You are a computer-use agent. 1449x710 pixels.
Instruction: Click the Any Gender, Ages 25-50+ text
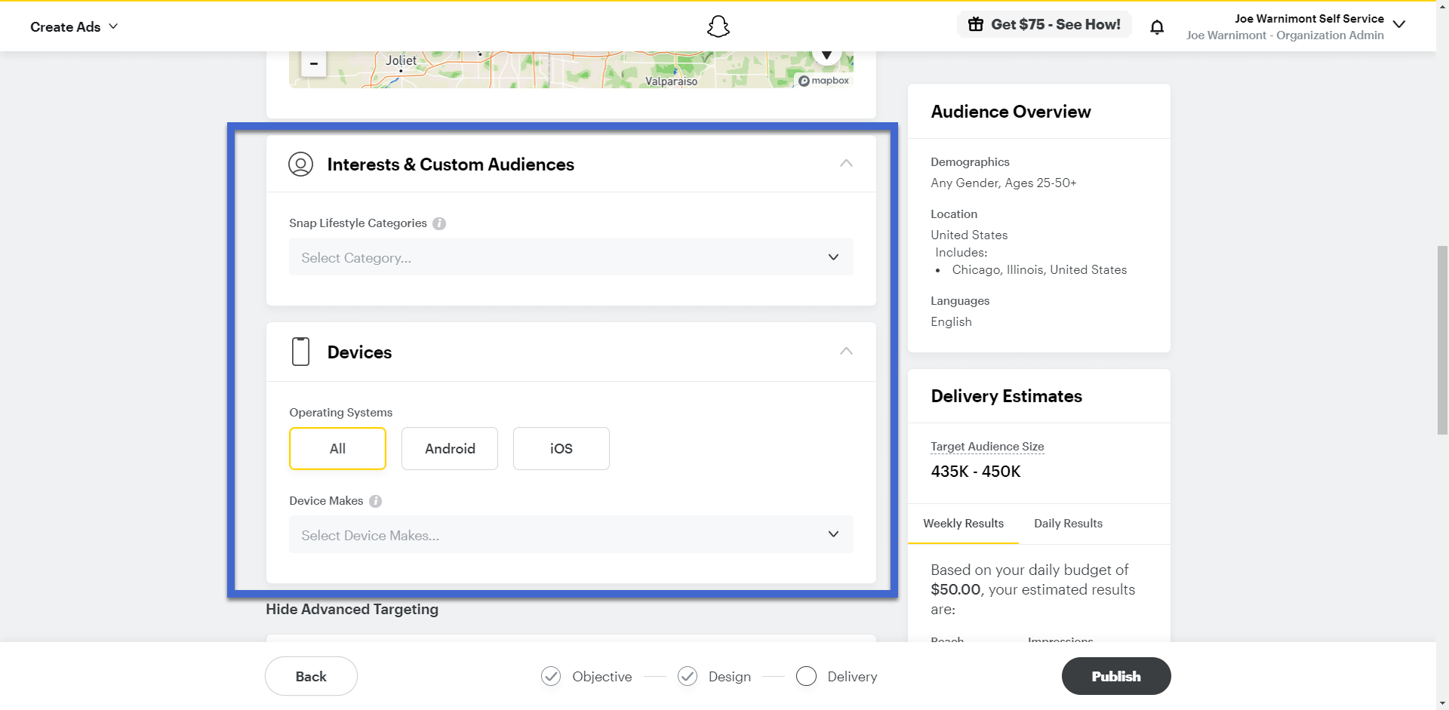click(1003, 183)
